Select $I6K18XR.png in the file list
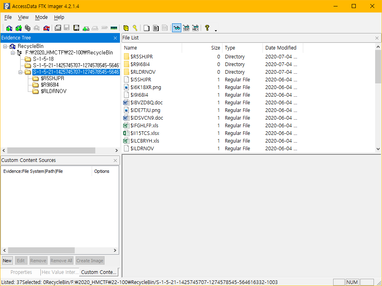The width and height of the screenshot is (382, 286). click(x=146, y=87)
